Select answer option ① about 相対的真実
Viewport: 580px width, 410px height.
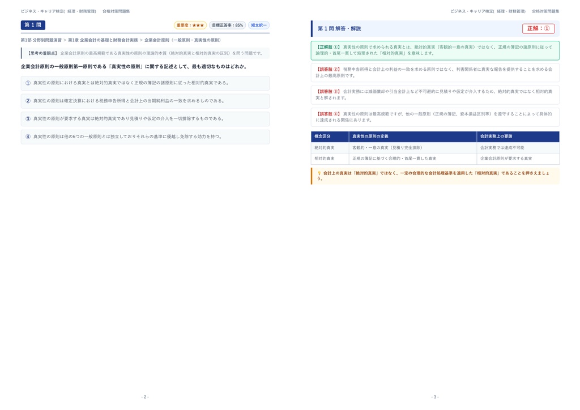(145, 83)
